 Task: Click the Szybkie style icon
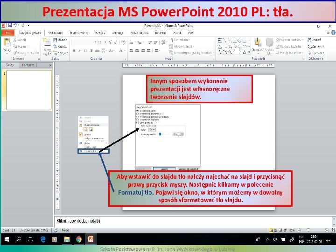coord(269,42)
